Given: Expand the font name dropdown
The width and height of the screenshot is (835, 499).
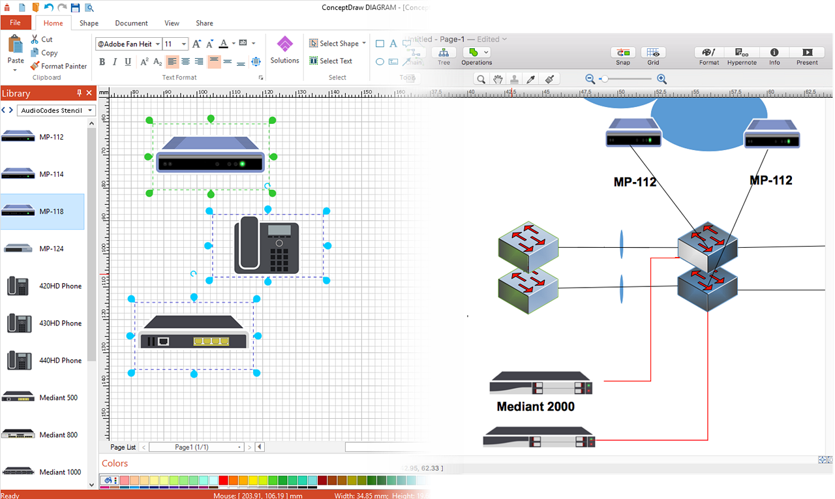Looking at the screenshot, I should [x=157, y=44].
